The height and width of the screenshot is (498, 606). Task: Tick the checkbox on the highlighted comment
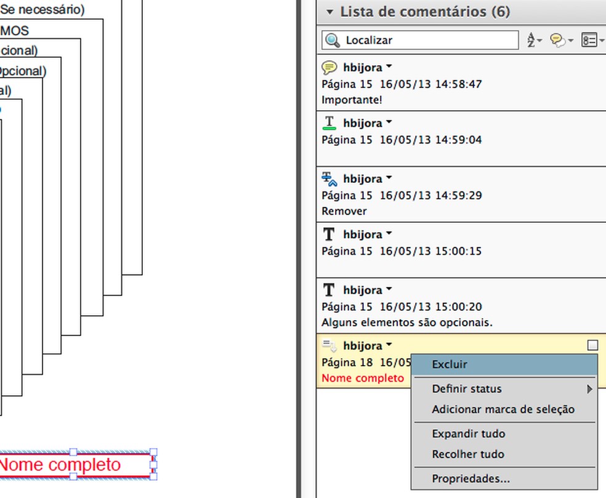592,345
